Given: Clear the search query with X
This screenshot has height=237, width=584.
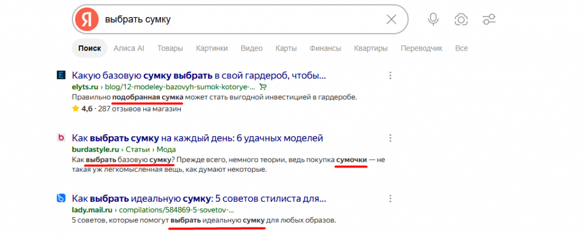Looking at the screenshot, I should pyautogui.click(x=391, y=19).
